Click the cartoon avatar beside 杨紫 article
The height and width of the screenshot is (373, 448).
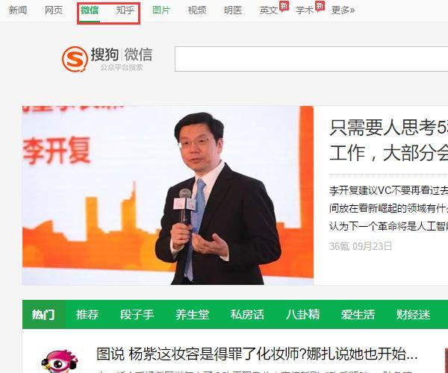click(x=60, y=361)
